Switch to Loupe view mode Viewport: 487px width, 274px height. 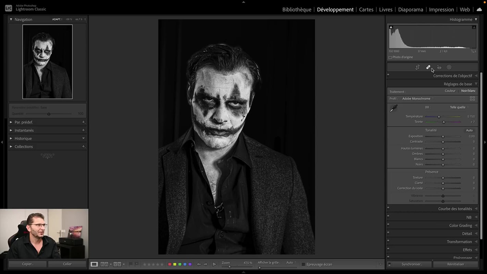click(x=94, y=264)
